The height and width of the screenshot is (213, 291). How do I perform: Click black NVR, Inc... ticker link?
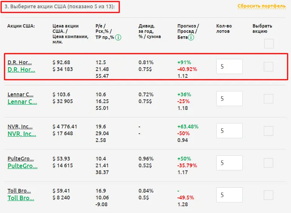point(20,127)
